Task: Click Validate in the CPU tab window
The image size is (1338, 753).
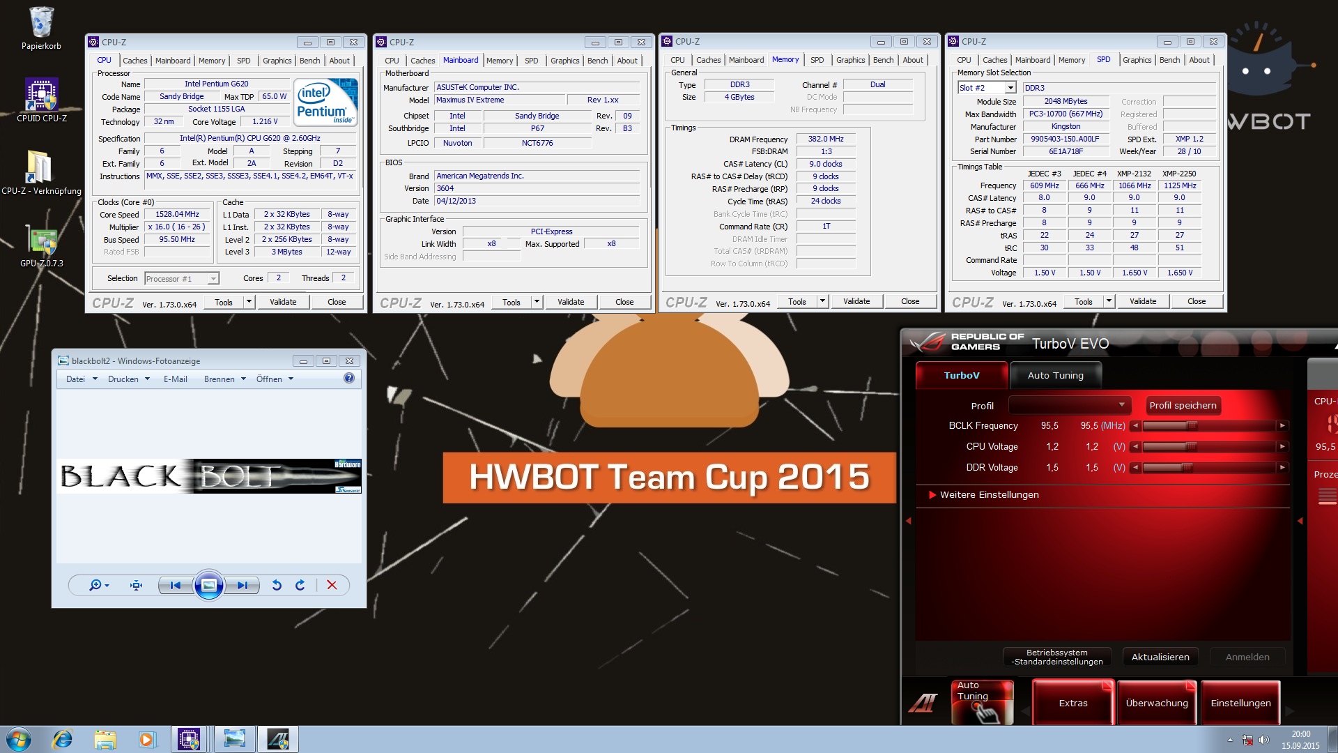Action: point(283,302)
